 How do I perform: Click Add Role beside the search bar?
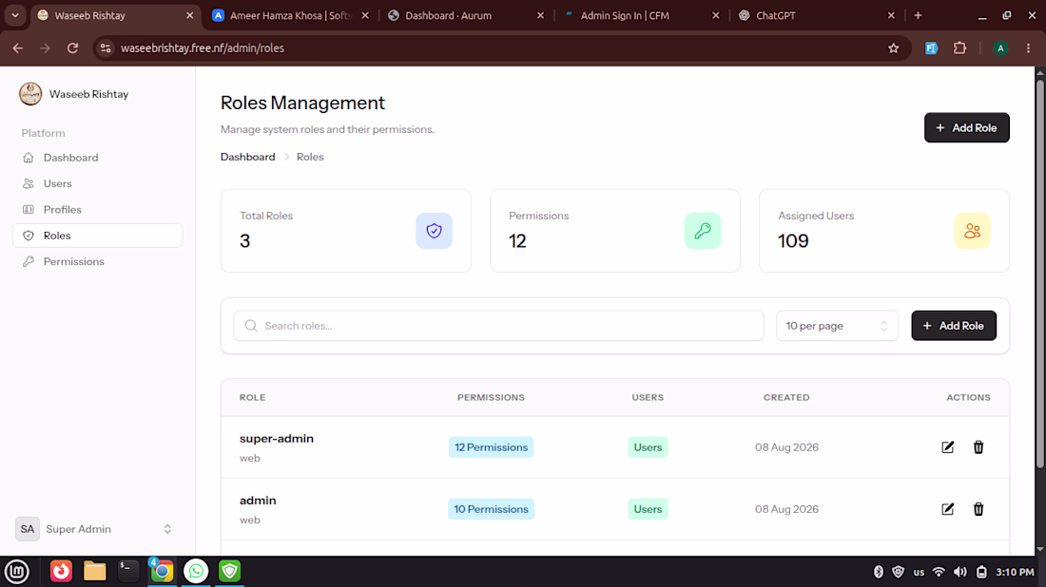[x=954, y=326]
